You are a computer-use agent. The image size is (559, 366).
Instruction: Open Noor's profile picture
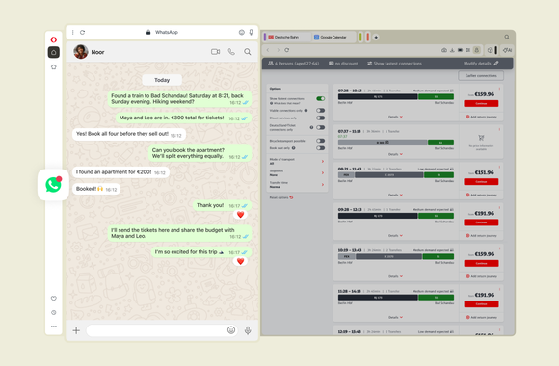pos(81,52)
